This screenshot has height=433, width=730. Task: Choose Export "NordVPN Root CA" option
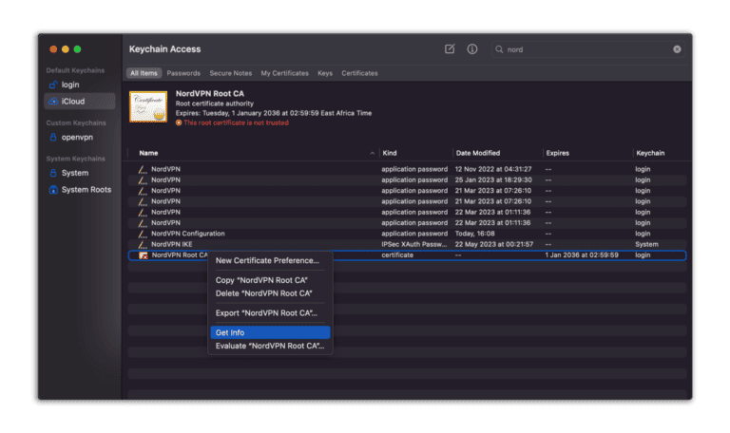coord(266,312)
